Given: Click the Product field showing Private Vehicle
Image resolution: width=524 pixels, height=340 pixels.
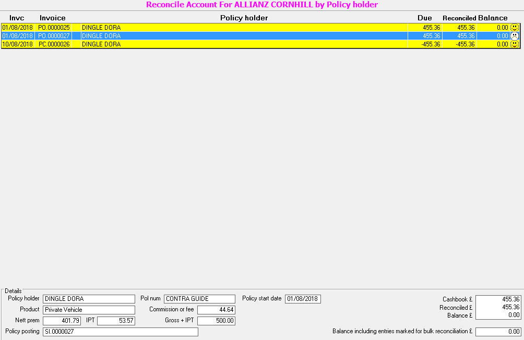Looking at the screenshot, I should [x=89, y=310].
